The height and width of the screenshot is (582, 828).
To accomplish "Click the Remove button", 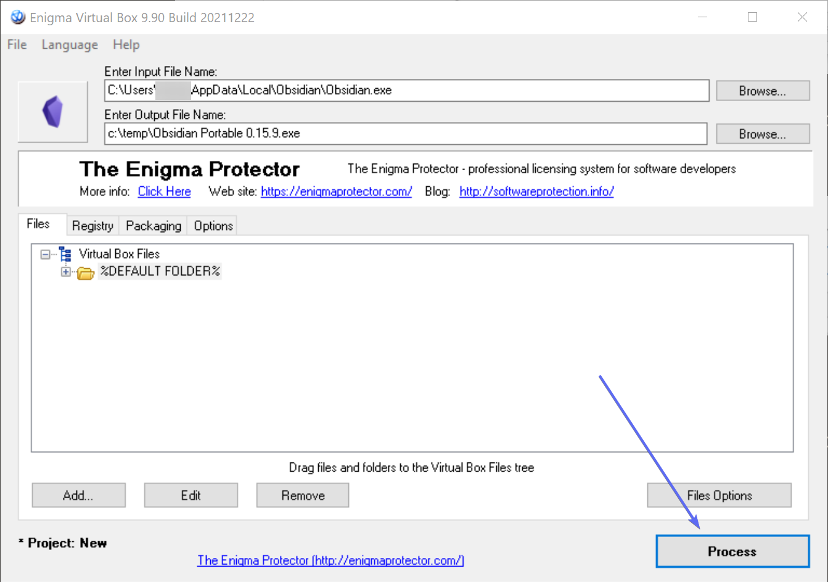I will (x=303, y=495).
